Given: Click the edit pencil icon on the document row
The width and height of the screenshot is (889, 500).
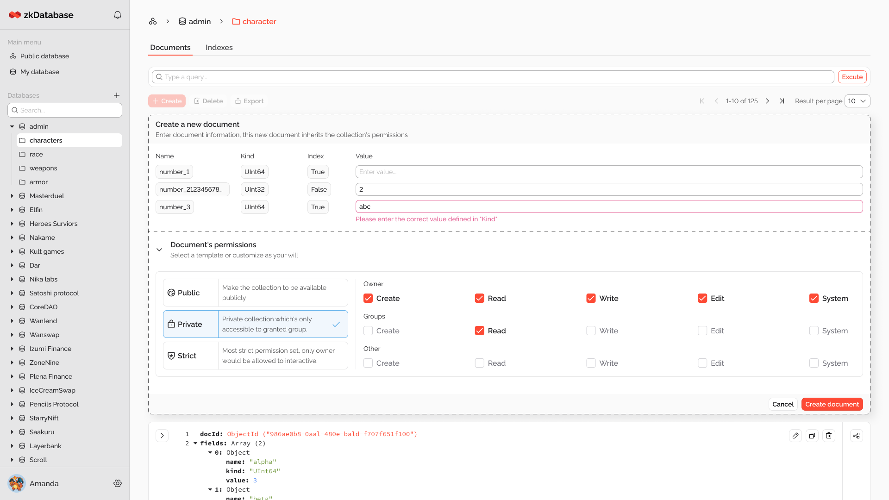Looking at the screenshot, I should (x=795, y=436).
